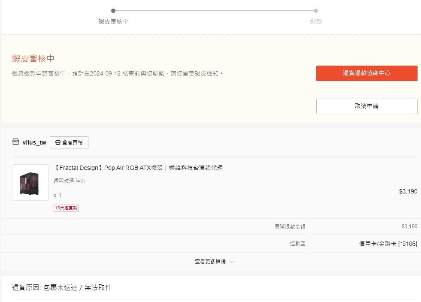
Task: Click the 蝦皮審核中 progress step dot
Action: coord(113,11)
